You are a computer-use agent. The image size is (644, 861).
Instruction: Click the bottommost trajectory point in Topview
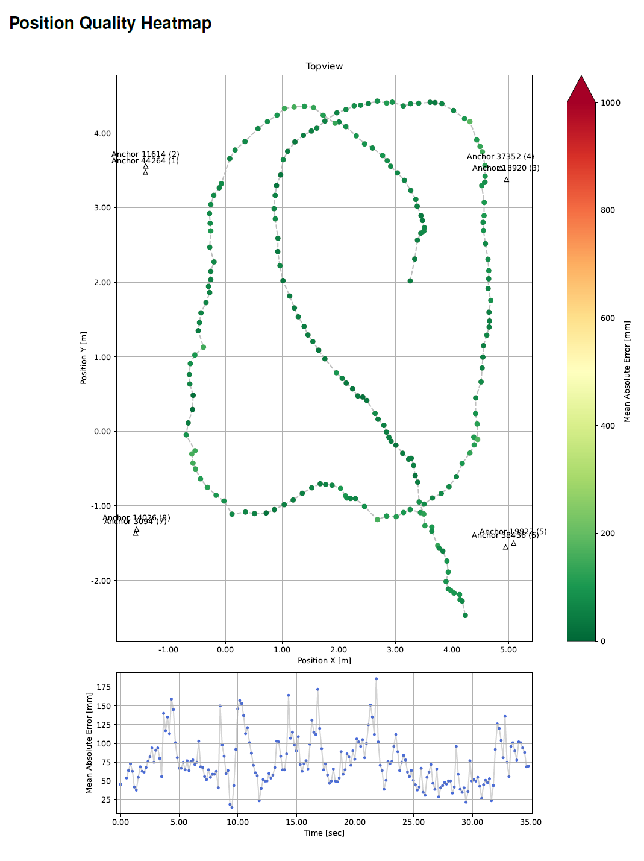[x=465, y=616]
